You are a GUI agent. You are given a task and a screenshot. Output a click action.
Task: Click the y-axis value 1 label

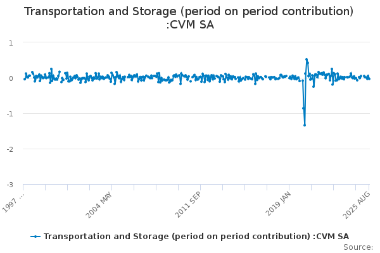[x=11, y=42]
